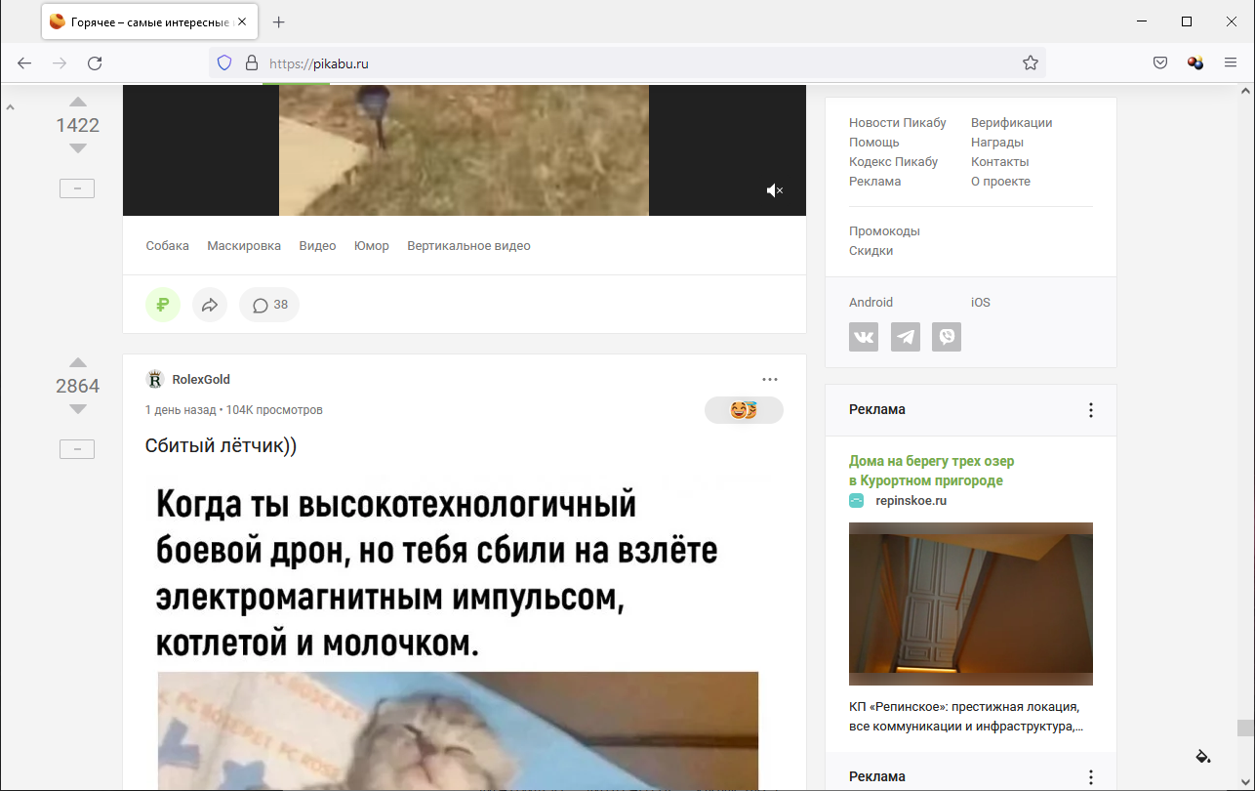Open Кодекс Пикабу link
This screenshot has width=1255, height=791.
coord(893,162)
